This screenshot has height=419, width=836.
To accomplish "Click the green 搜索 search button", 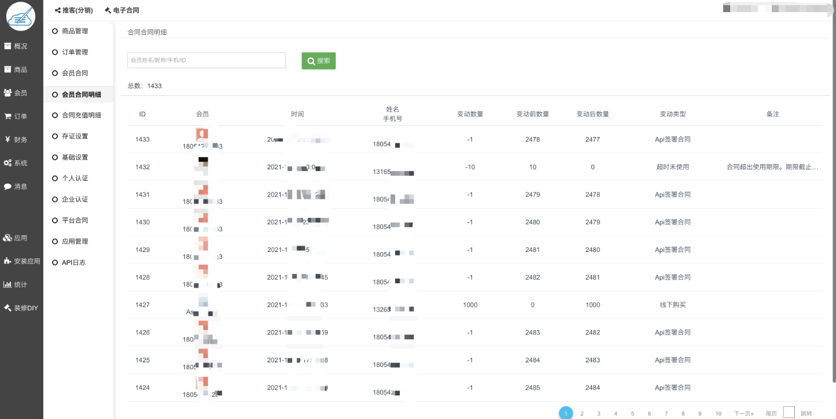I will 318,61.
